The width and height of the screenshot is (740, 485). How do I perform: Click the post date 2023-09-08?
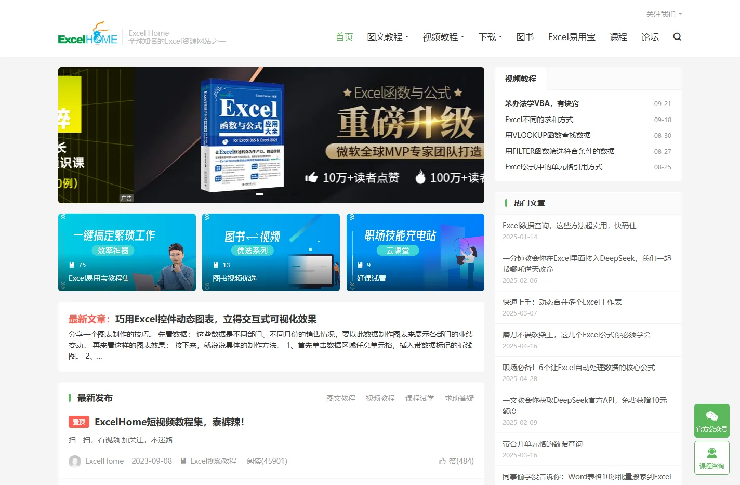tap(152, 461)
